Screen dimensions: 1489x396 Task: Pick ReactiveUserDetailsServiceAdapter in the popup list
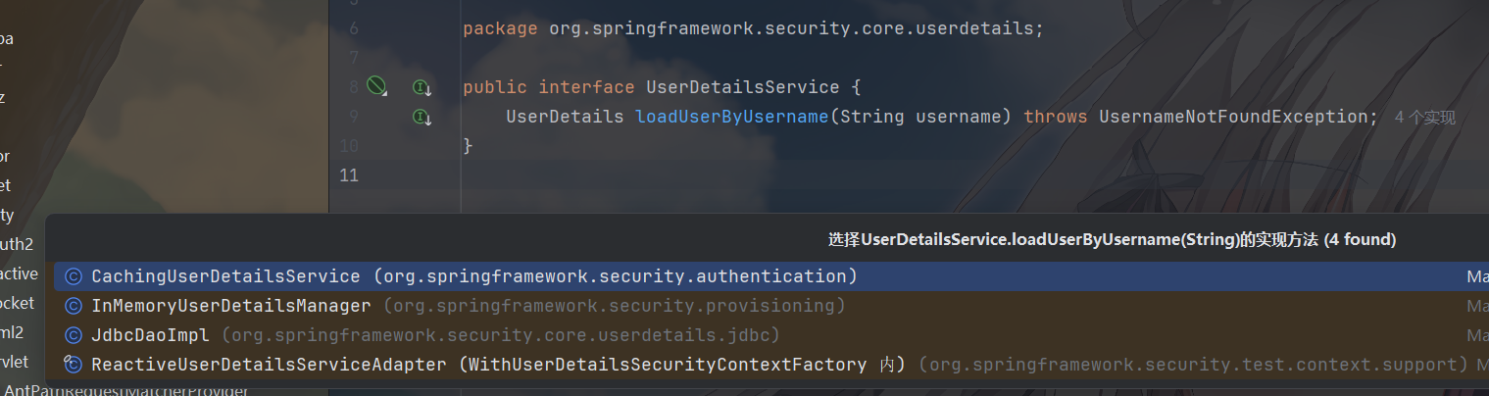(x=269, y=365)
